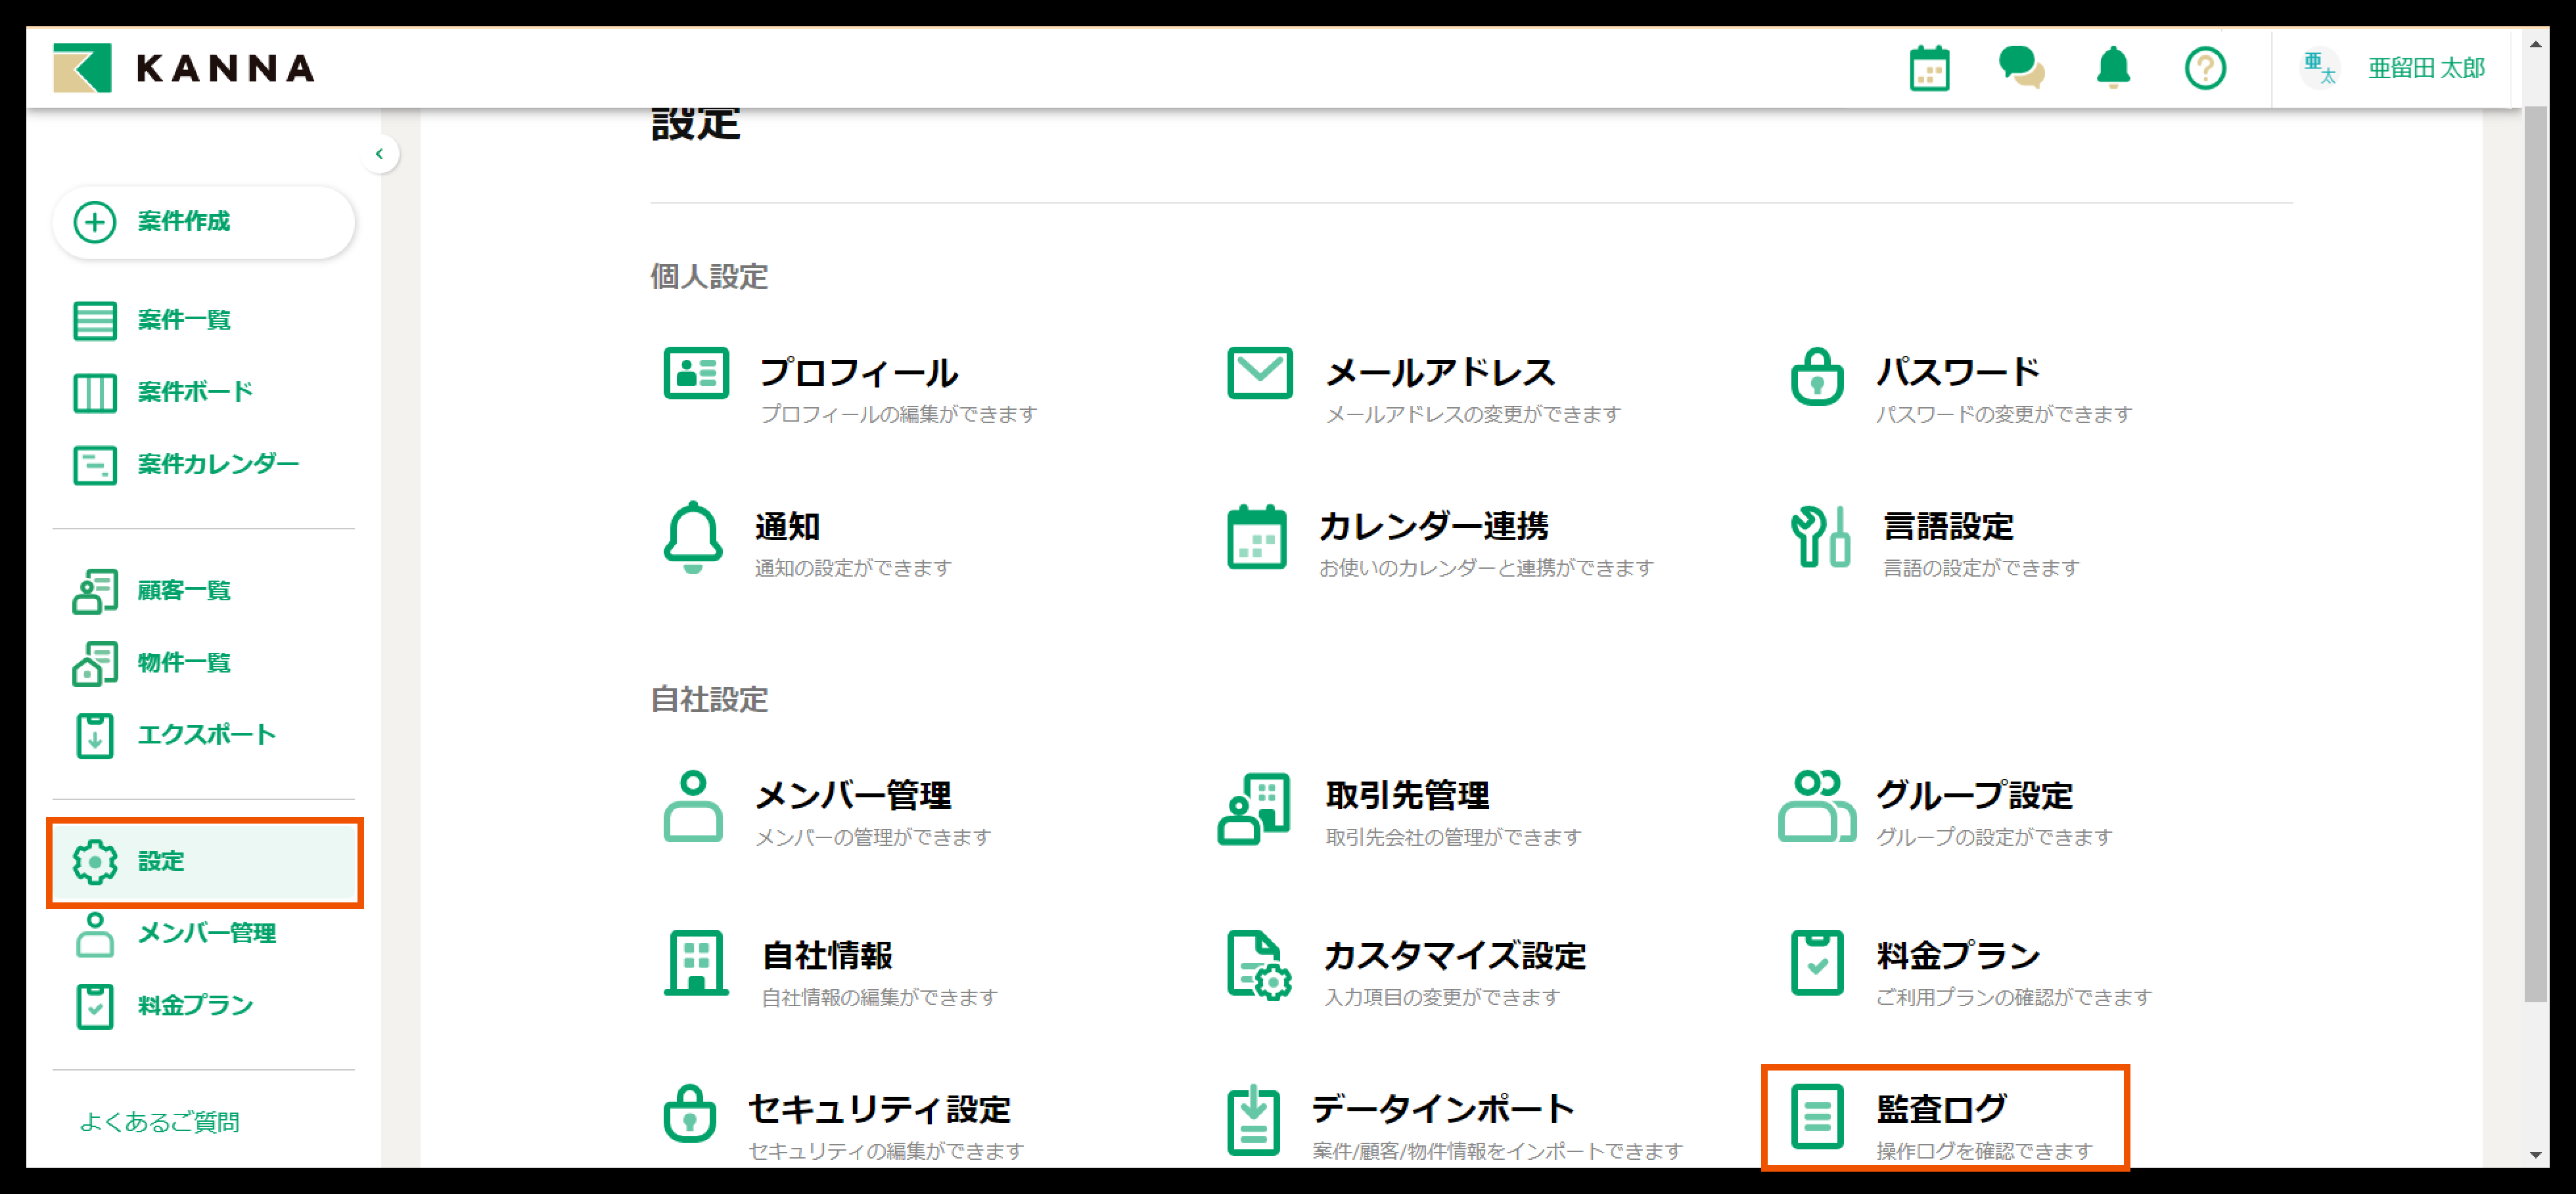Open the 取引先管理 setting title
2576x1194 pixels.
[1407, 795]
